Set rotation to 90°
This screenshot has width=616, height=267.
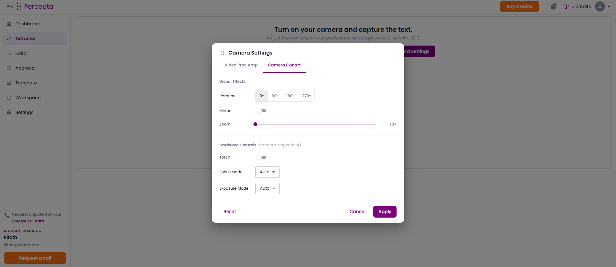(x=275, y=96)
